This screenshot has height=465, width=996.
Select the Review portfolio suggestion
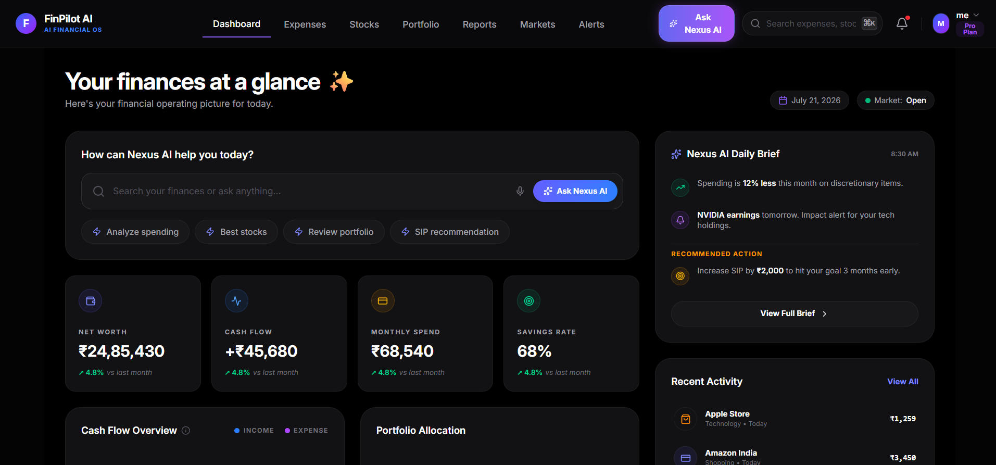(334, 232)
